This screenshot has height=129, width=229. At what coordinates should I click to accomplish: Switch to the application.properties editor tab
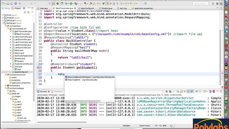pyautogui.click(x=143, y=8)
